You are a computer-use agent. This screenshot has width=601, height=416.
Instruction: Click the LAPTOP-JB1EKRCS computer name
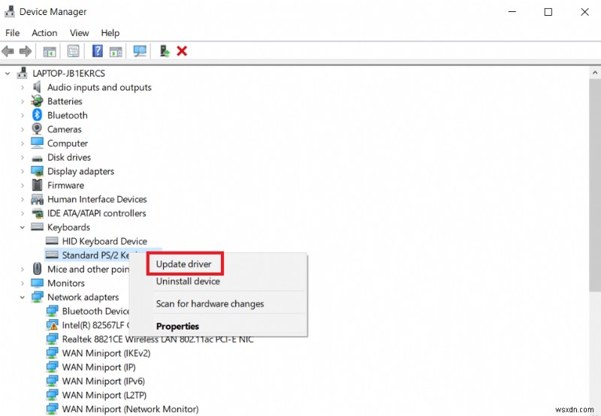click(68, 73)
